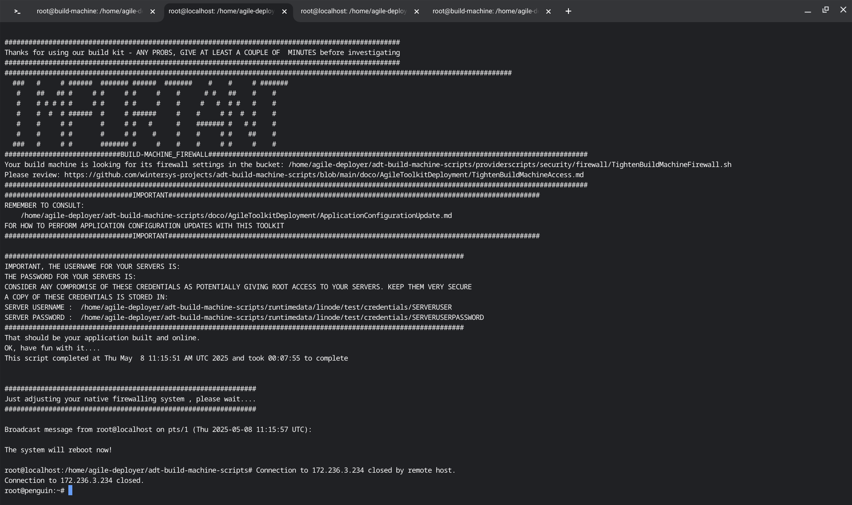Close the first root@build-machine tab

(153, 12)
